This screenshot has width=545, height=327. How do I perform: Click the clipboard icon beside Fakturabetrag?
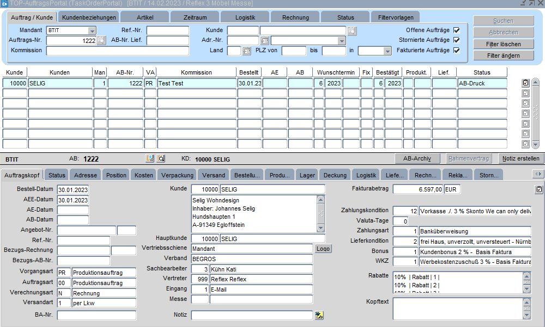pyautogui.click(x=539, y=189)
